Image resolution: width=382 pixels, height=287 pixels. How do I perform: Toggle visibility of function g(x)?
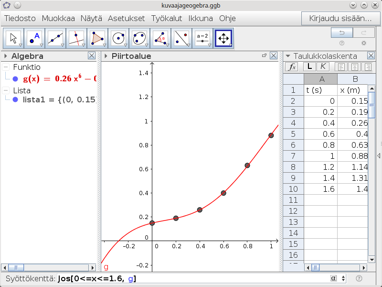(x=15, y=79)
